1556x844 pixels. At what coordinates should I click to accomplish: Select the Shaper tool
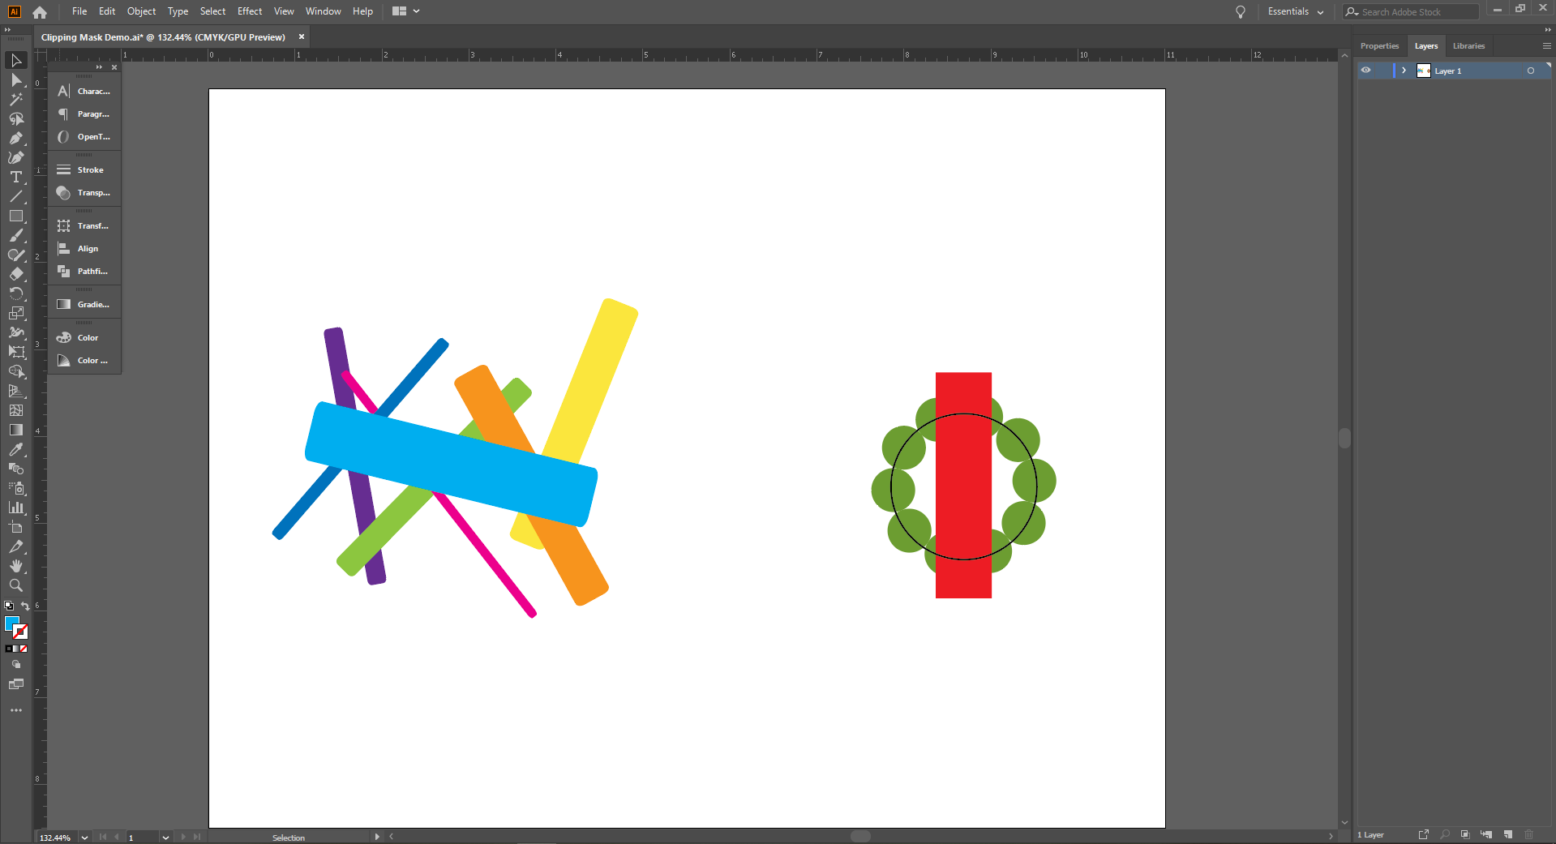16,255
